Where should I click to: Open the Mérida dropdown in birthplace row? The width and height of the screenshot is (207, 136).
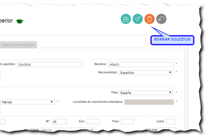27,102
